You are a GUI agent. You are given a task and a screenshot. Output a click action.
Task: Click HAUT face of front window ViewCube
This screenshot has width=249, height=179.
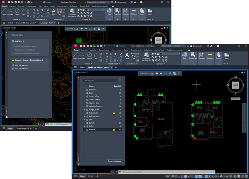(235, 85)
